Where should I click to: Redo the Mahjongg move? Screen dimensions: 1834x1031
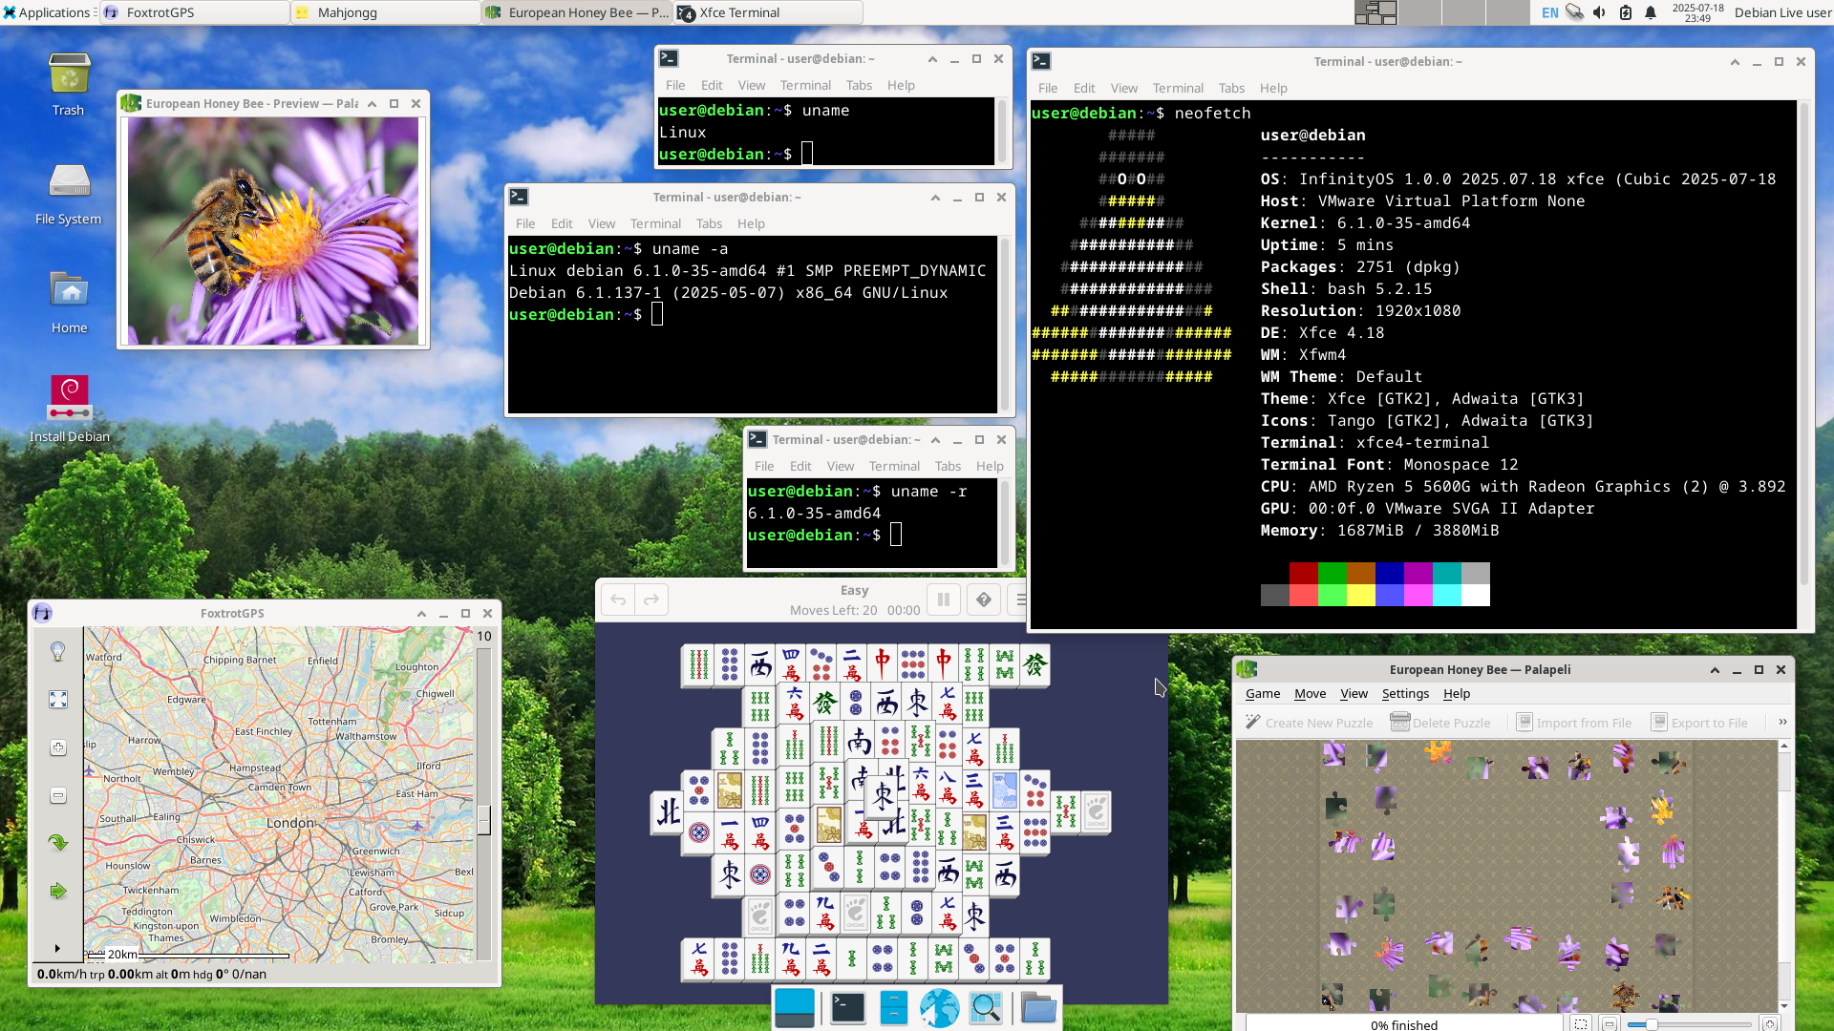(x=651, y=600)
